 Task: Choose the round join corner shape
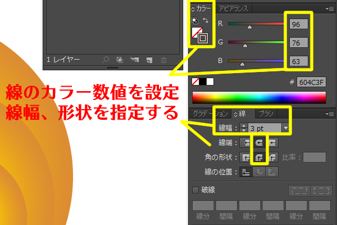click(259, 157)
